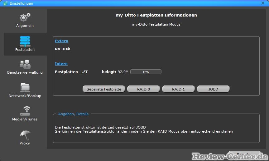Click the bold 'Festplatten' label beside 1.8T
The image size is (269, 161).
66,72
